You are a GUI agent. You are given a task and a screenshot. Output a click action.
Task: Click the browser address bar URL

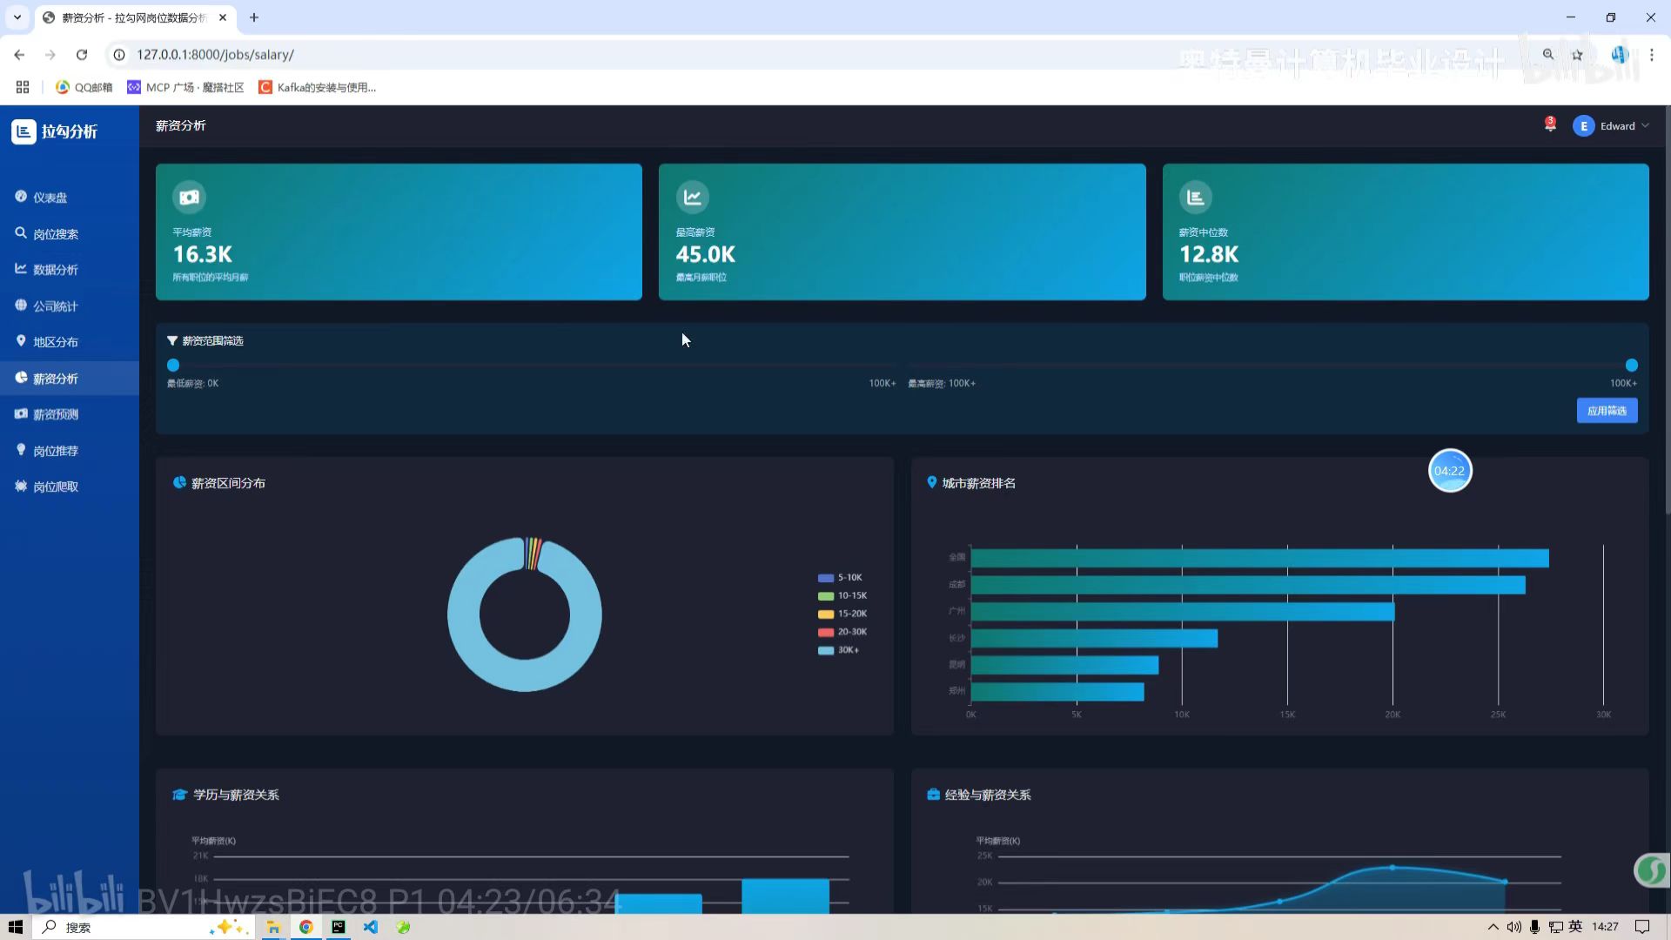[x=215, y=55]
